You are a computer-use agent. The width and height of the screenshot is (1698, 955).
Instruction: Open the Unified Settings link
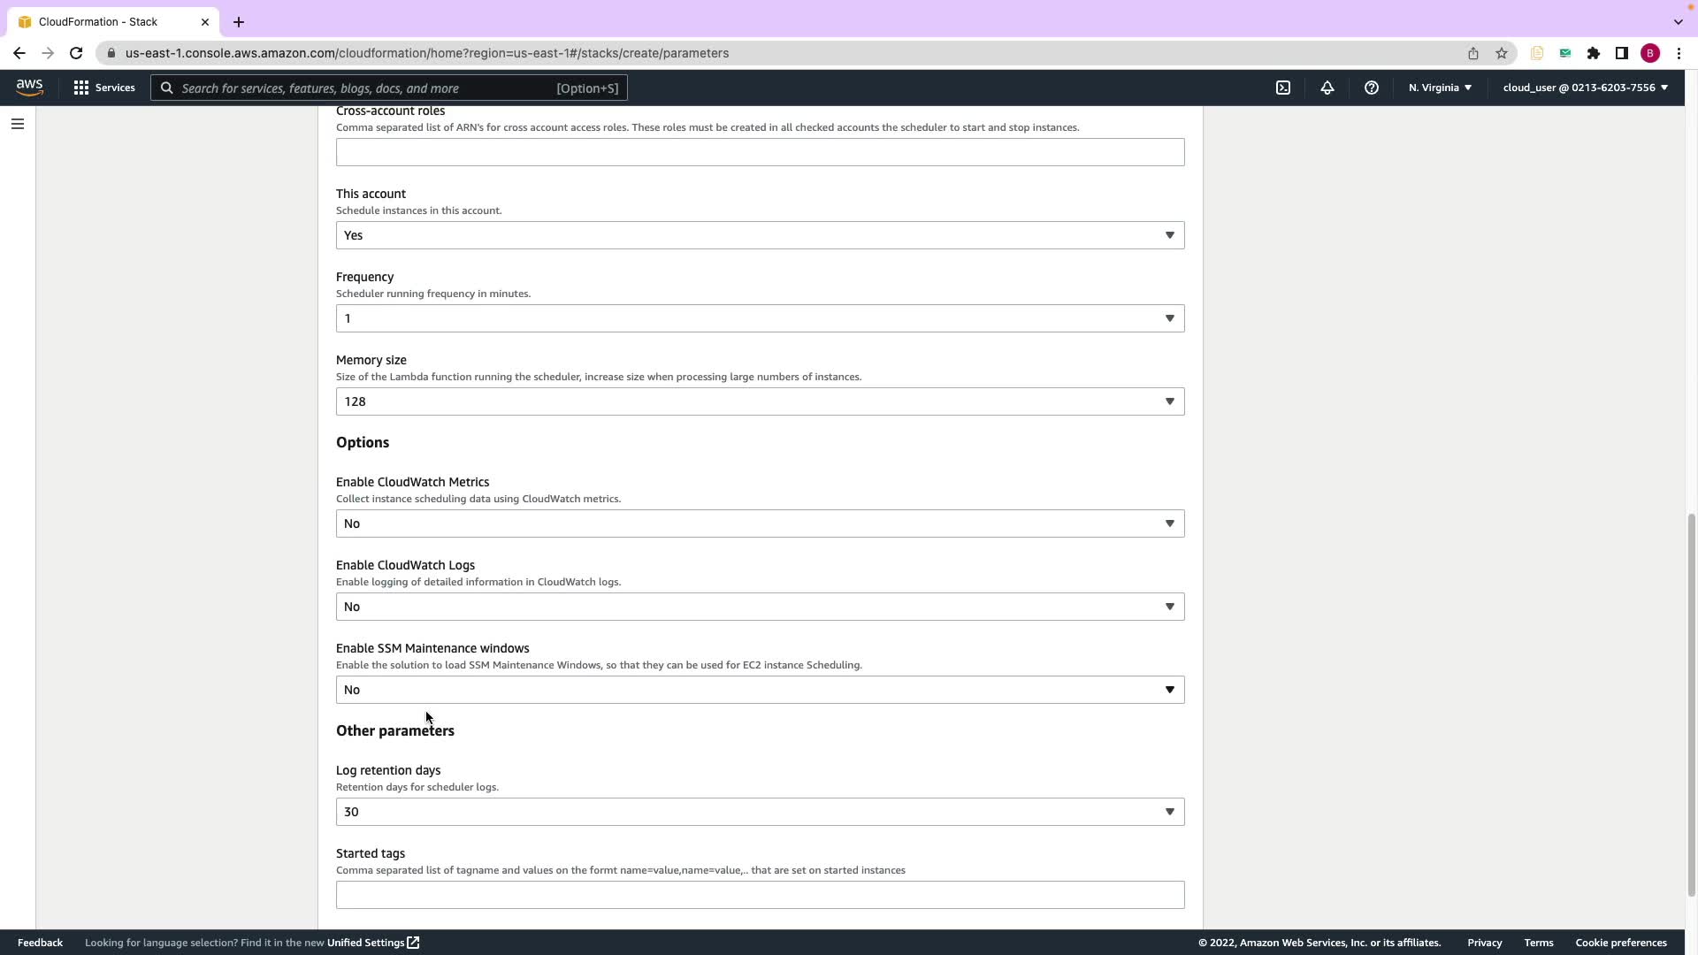click(372, 943)
